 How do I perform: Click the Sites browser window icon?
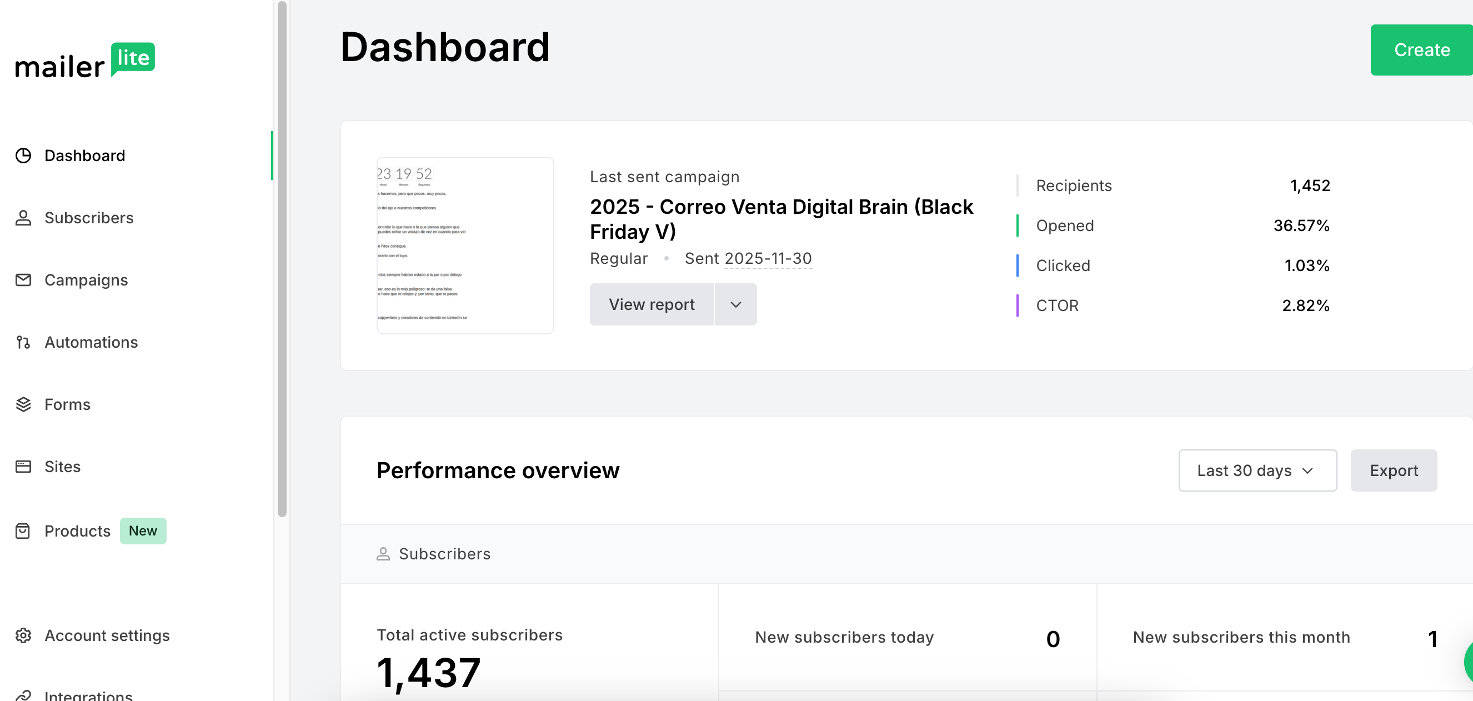[x=23, y=467]
